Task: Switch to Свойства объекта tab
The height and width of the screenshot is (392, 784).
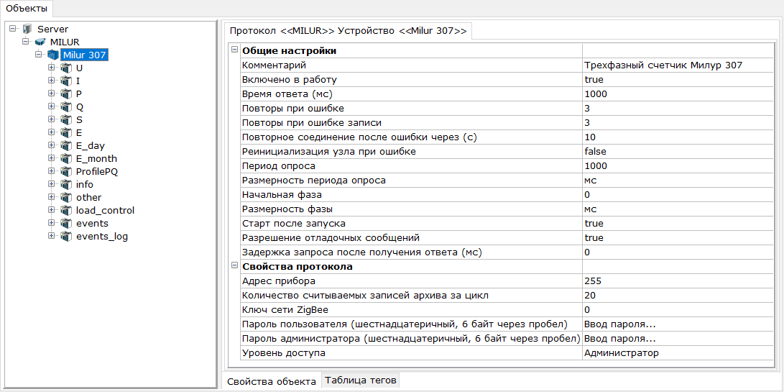Action: pyautogui.click(x=271, y=381)
